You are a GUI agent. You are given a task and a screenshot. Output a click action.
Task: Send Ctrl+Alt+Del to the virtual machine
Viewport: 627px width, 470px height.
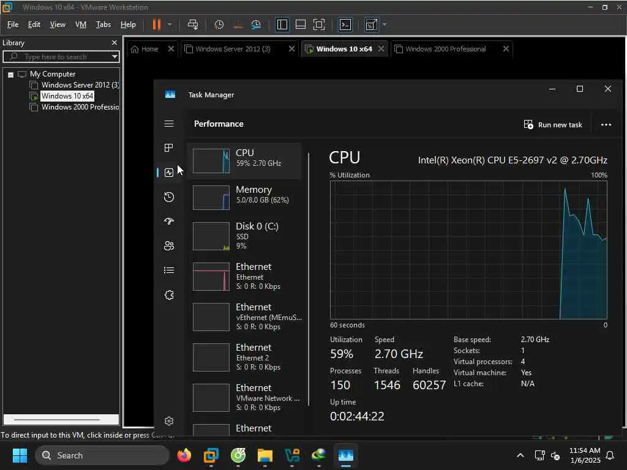[193, 24]
